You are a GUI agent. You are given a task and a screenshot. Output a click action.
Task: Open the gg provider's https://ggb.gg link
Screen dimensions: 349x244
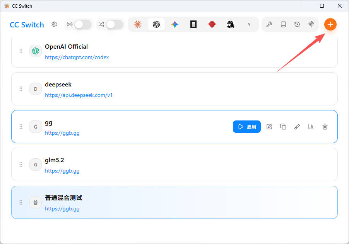coord(62,133)
